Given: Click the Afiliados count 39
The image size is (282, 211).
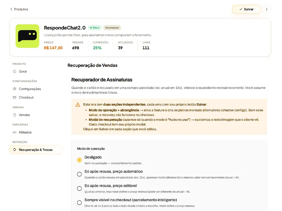Looking at the screenshot, I should [120, 48].
